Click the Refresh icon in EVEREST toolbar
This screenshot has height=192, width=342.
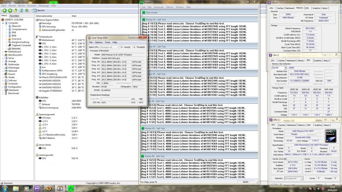coord(21,10)
